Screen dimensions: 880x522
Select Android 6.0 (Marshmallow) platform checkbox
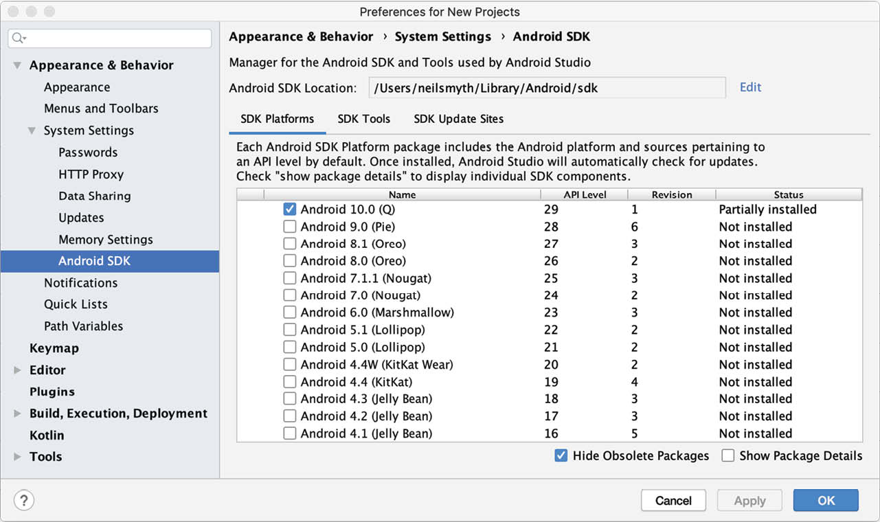290,313
